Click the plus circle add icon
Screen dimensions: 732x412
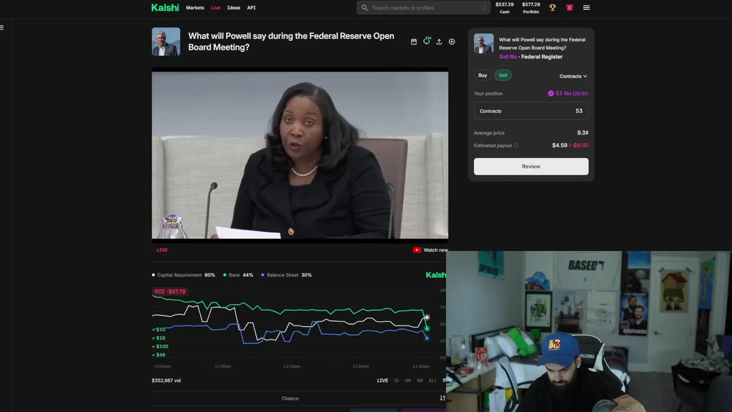(452, 42)
